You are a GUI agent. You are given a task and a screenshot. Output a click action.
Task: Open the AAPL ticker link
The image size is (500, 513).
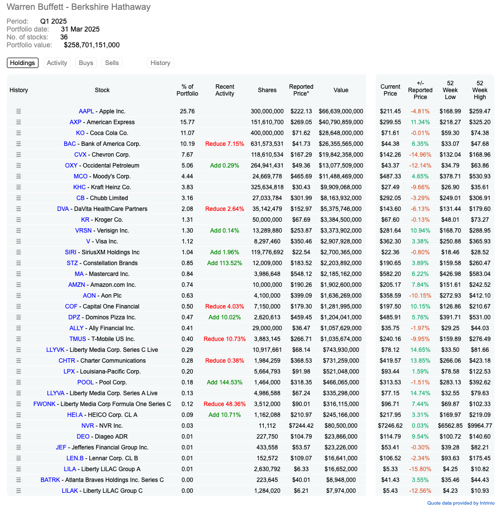click(x=86, y=111)
